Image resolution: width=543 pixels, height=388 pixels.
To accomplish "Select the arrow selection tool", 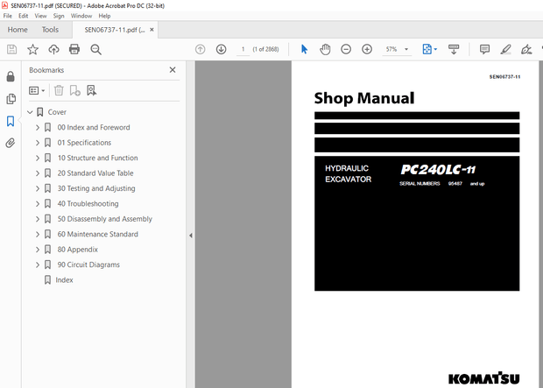I will 304,50.
